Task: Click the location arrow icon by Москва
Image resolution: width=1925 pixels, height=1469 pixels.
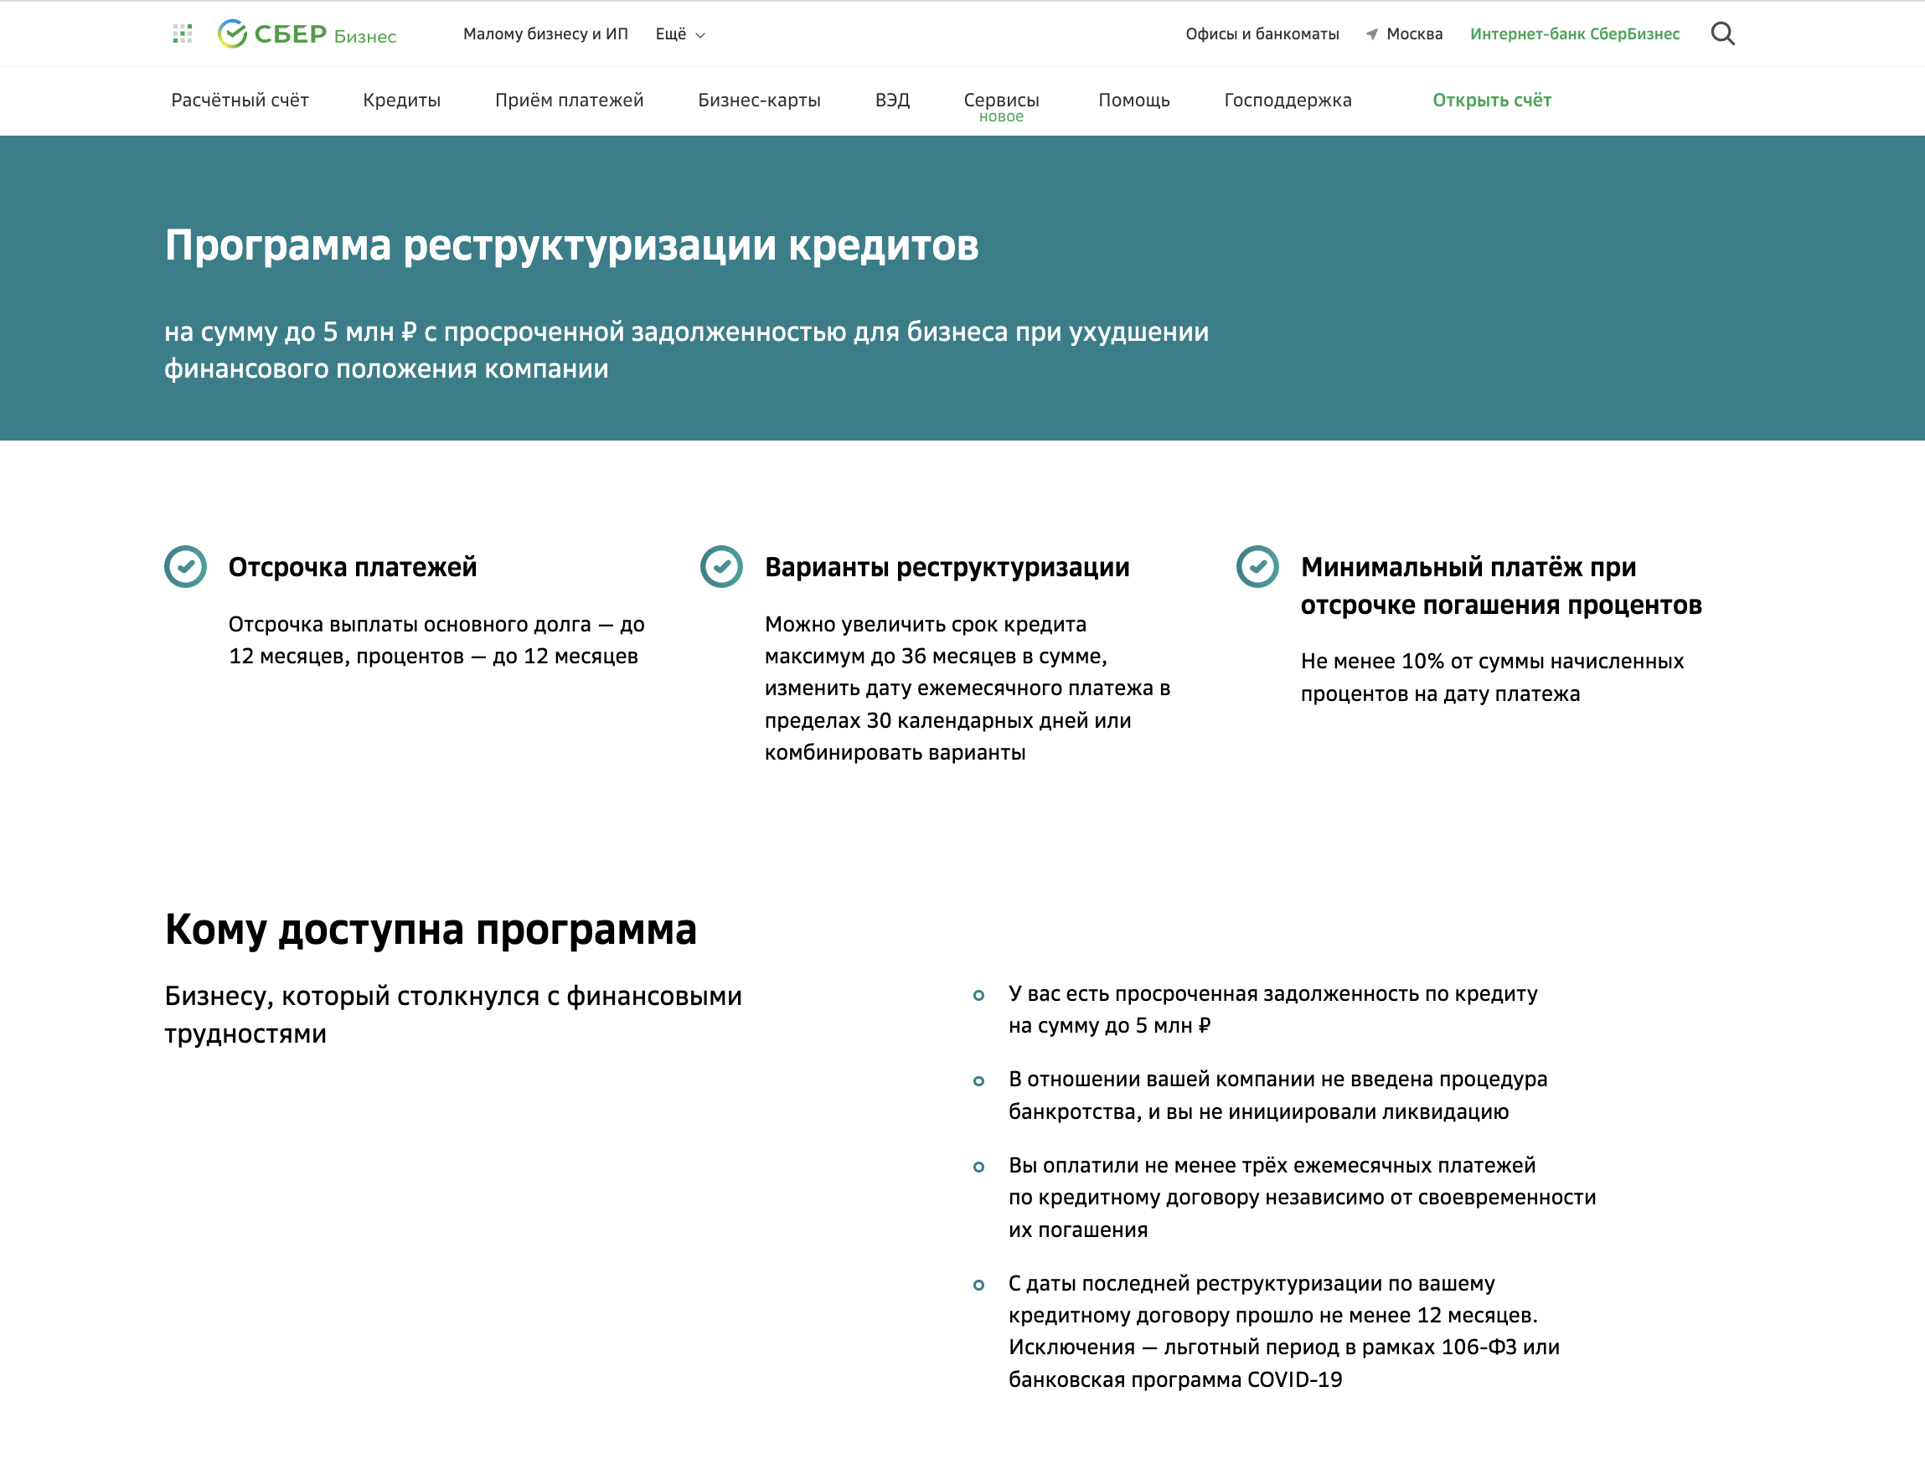Action: point(1371,34)
